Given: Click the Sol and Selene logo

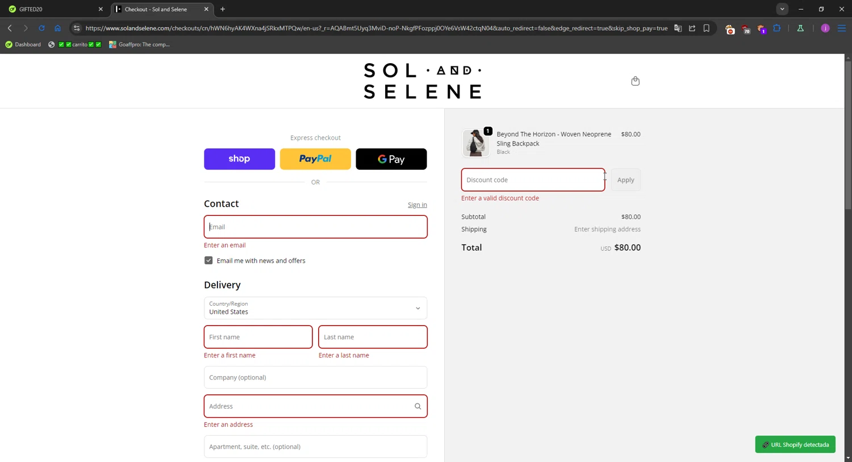Looking at the screenshot, I should pyautogui.click(x=423, y=81).
